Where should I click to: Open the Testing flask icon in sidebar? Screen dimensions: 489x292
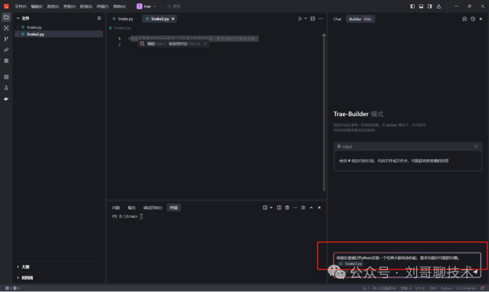[x=6, y=88]
